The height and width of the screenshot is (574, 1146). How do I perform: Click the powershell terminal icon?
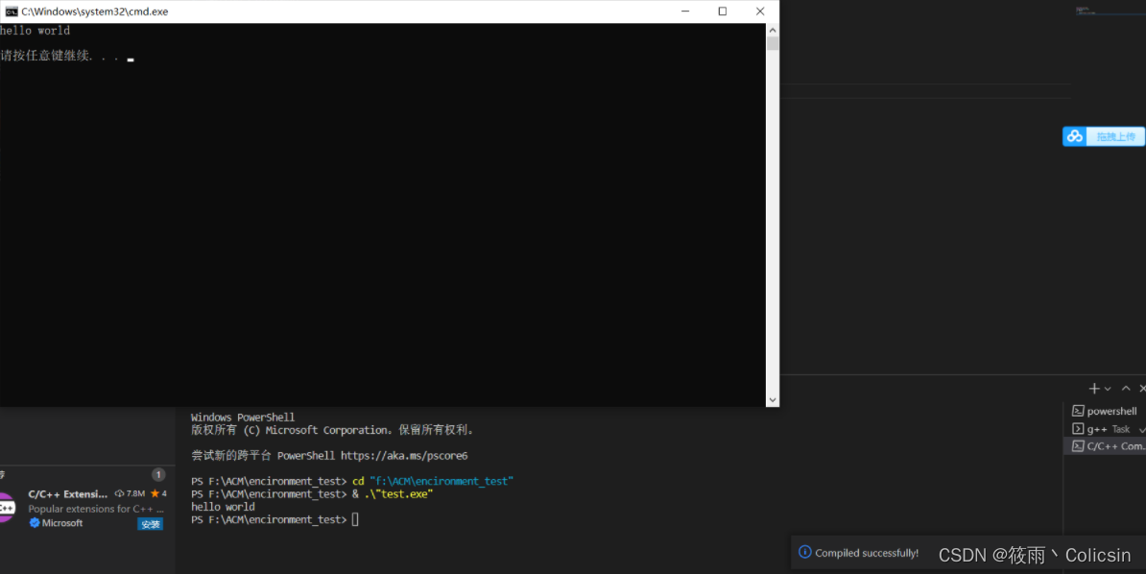coord(1078,411)
